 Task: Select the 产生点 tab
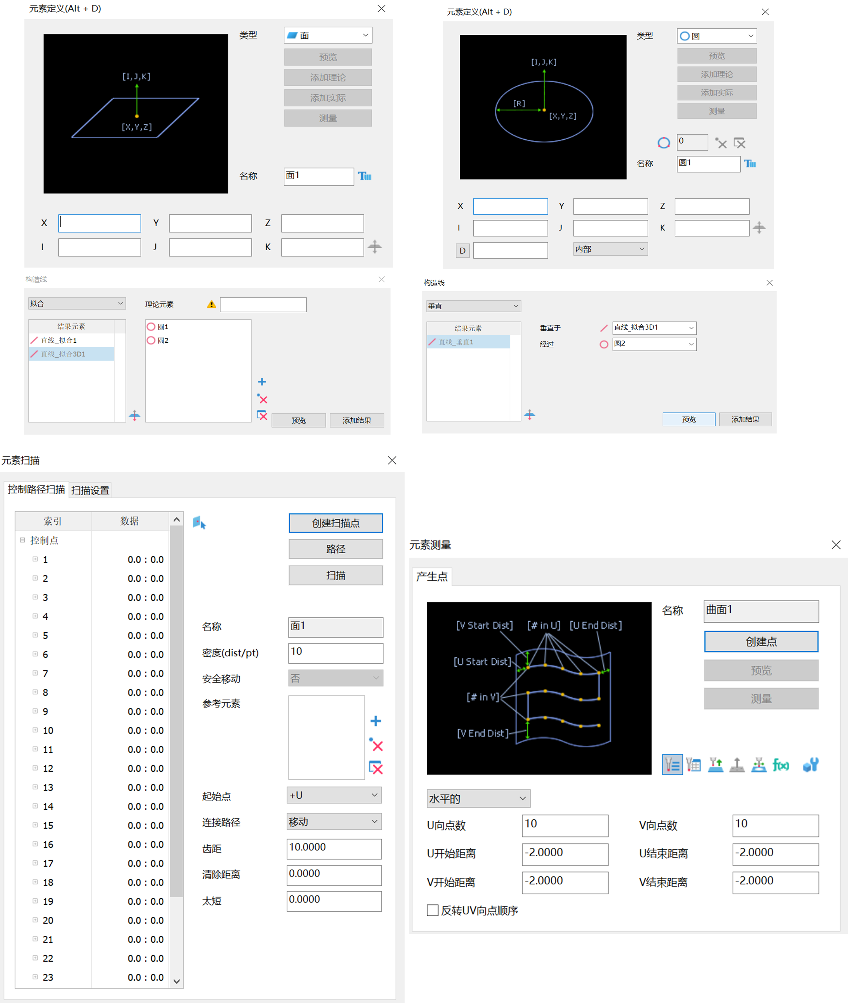432,577
